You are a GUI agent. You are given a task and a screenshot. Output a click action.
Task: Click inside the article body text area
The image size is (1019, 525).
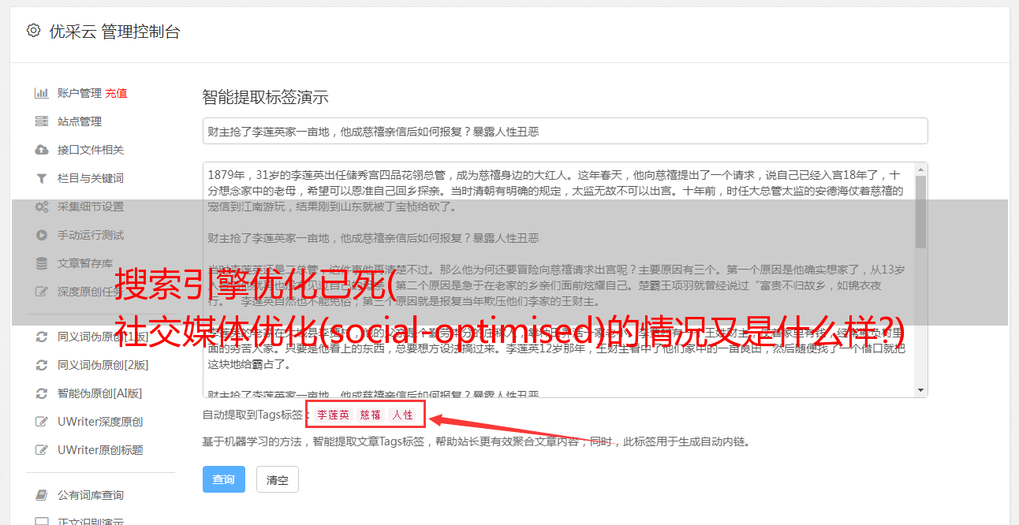(558, 280)
